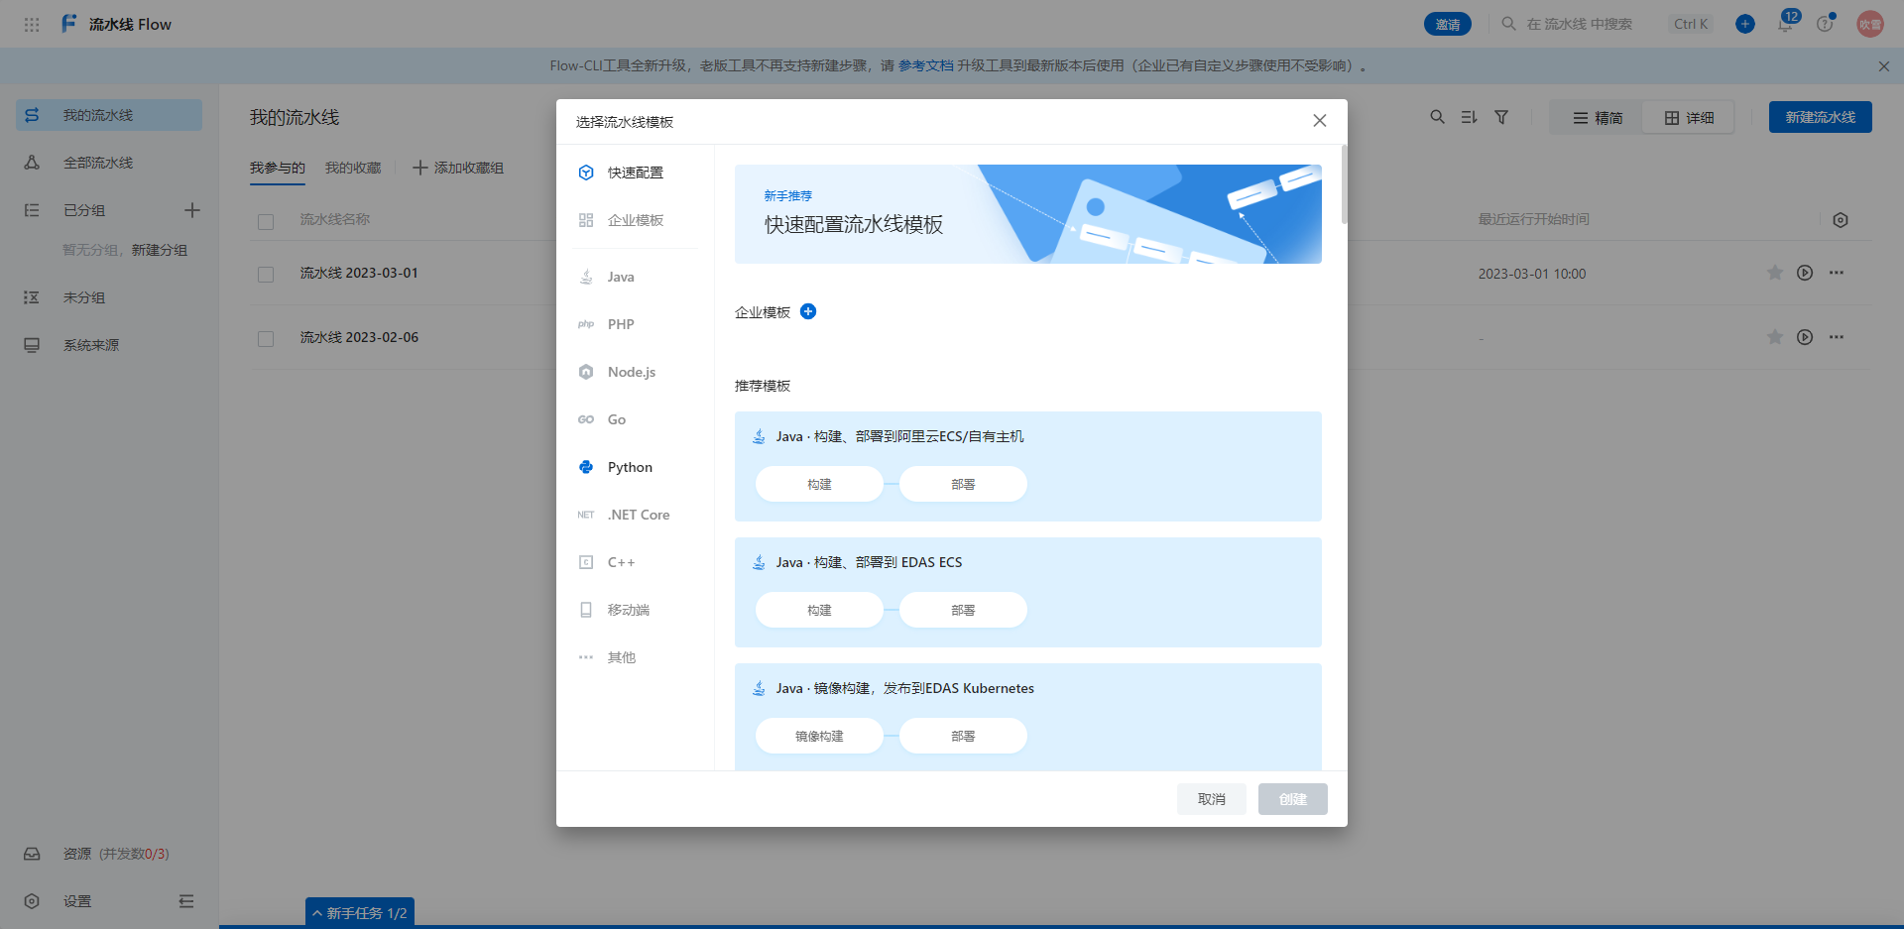Select the 快速配置 template section
Viewport: 1904px width, 929px height.
click(636, 172)
